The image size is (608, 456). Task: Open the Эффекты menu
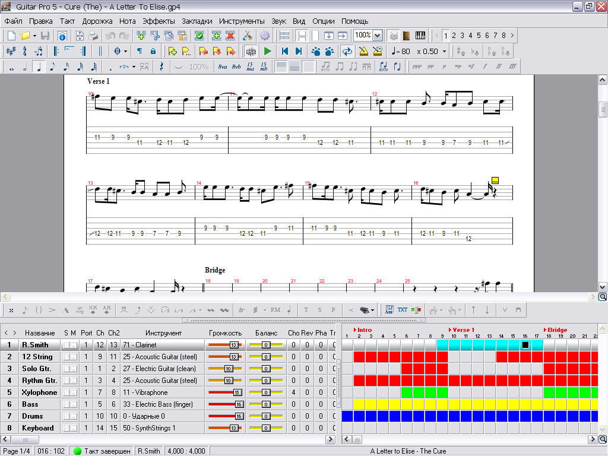pyautogui.click(x=159, y=21)
